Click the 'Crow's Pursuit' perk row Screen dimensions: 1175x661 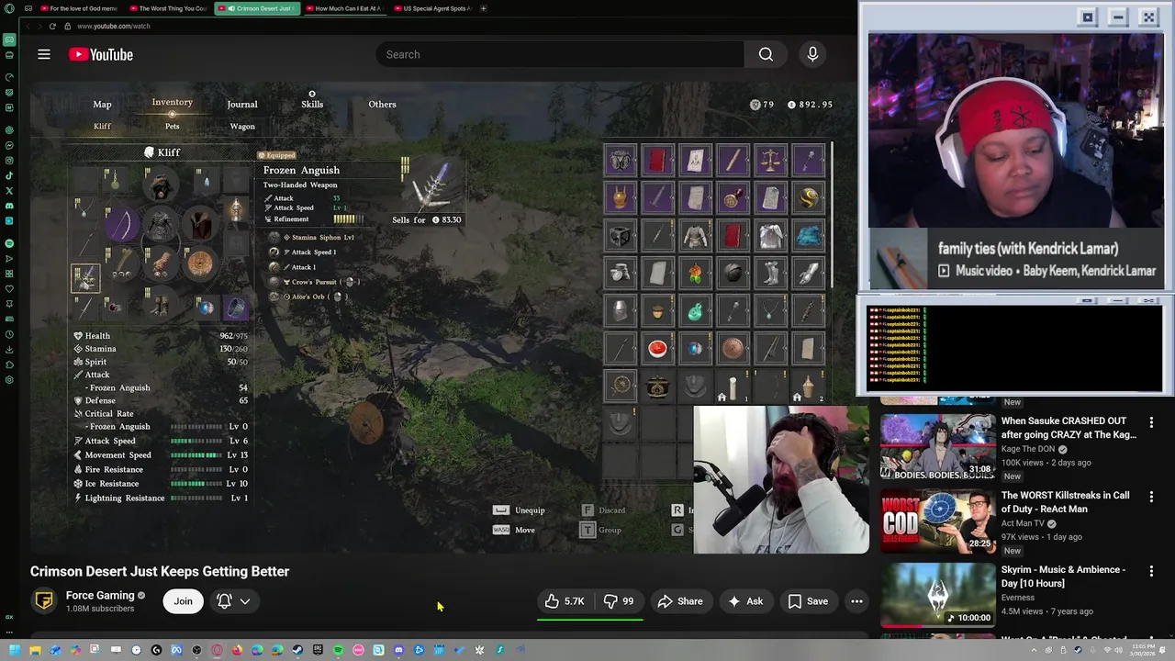click(x=315, y=282)
